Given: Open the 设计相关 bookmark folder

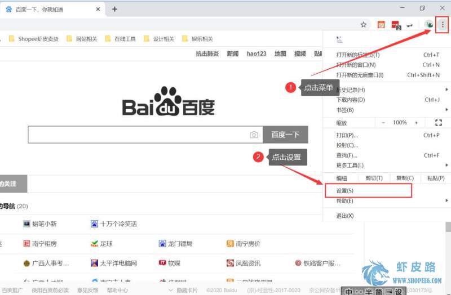Looking at the screenshot, I should pyautogui.click(x=159, y=39).
